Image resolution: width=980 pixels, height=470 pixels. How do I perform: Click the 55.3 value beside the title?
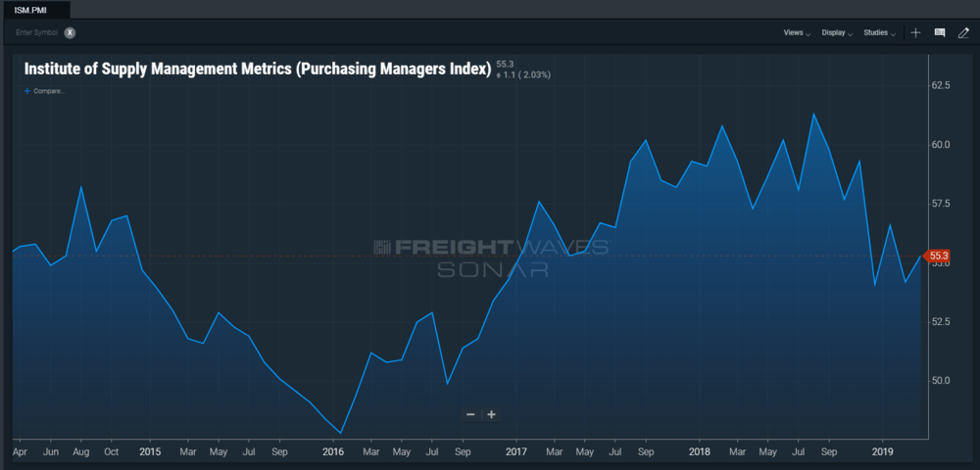click(505, 64)
